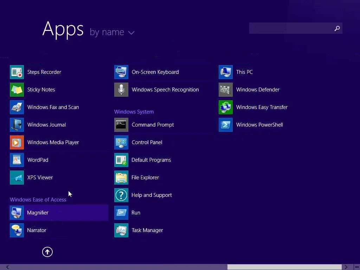This screenshot has width=360, height=270.
Task: Click the horizontal scrollbar thumb
Action: coord(284,267)
